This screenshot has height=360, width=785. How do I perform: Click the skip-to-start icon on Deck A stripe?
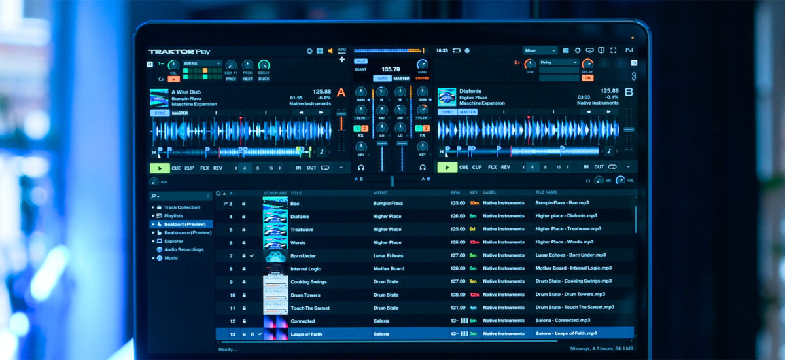pyautogui.click(x=154, y=152)
